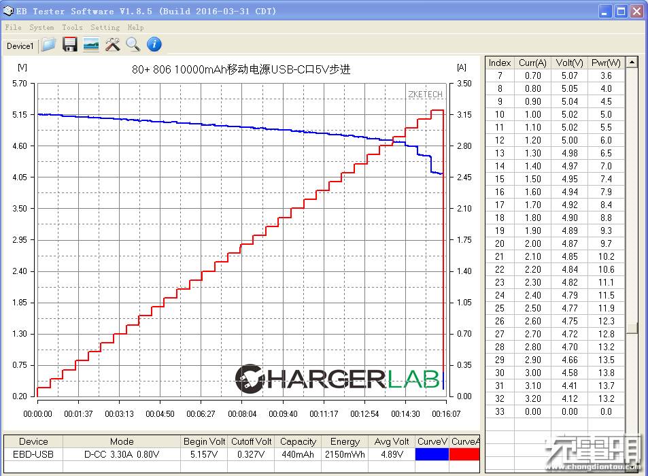Minimize the EB Tester window
648x476 pixels.
pyautogui.click(x=605, y=11)
